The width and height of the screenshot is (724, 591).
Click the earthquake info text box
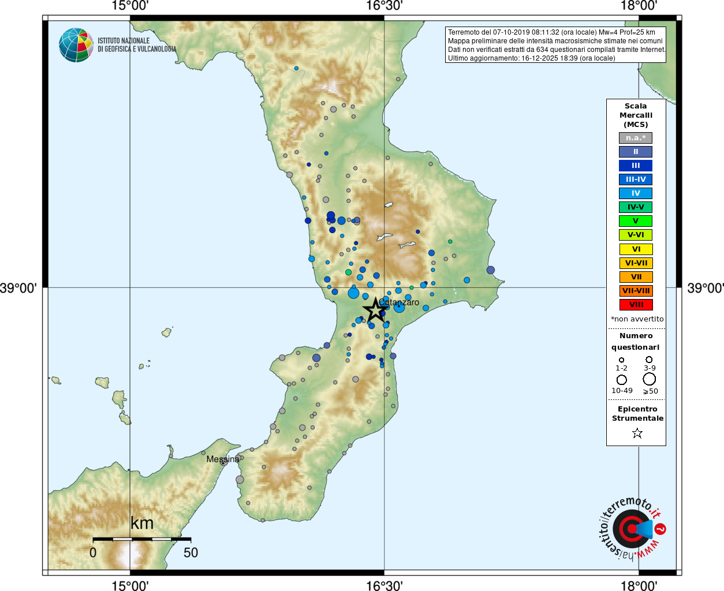[555, 44]
